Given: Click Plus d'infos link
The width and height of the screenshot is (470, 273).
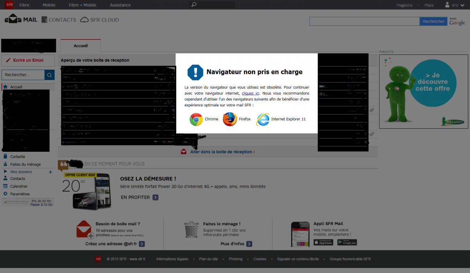Looking at the screenshot, I should (x=236, y=244).
